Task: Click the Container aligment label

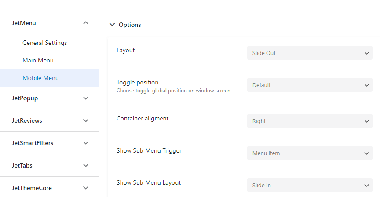Action: click(142, 118)
